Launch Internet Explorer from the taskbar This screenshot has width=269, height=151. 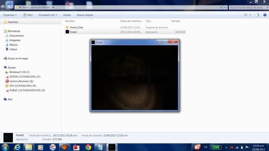point(17,147)
